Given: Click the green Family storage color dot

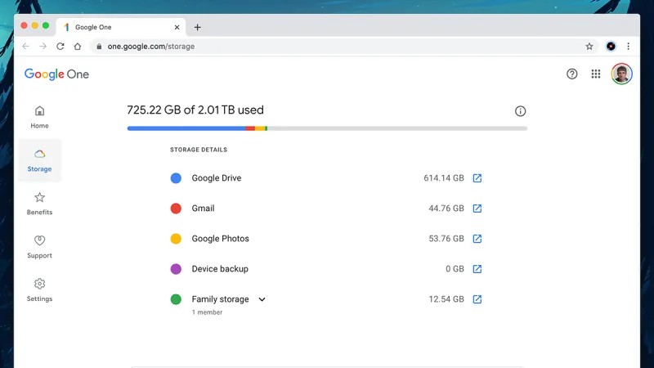Looking at the screenshot, I should coord(176,299).
